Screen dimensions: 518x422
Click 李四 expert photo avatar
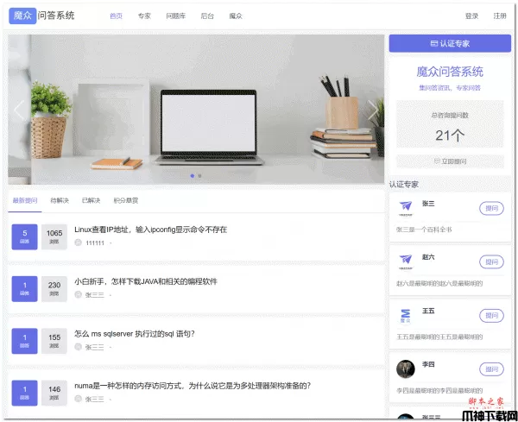click(406, 368)
